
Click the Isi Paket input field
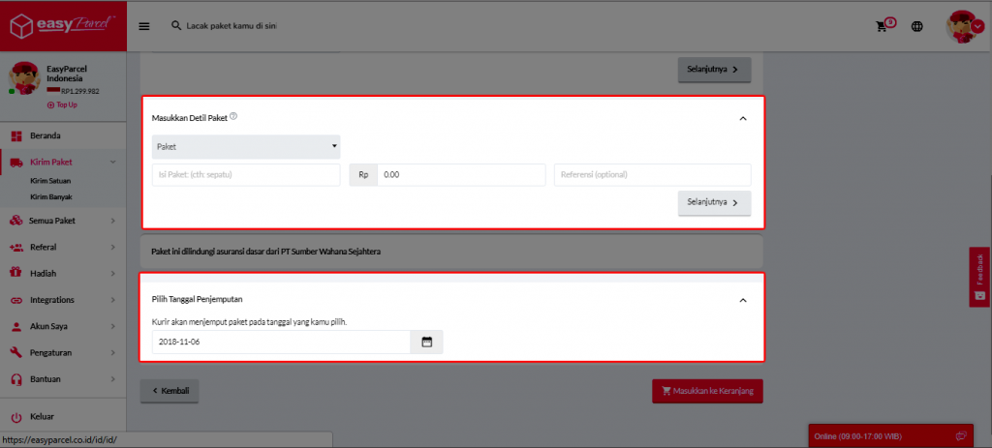click(x=246, y=175)
